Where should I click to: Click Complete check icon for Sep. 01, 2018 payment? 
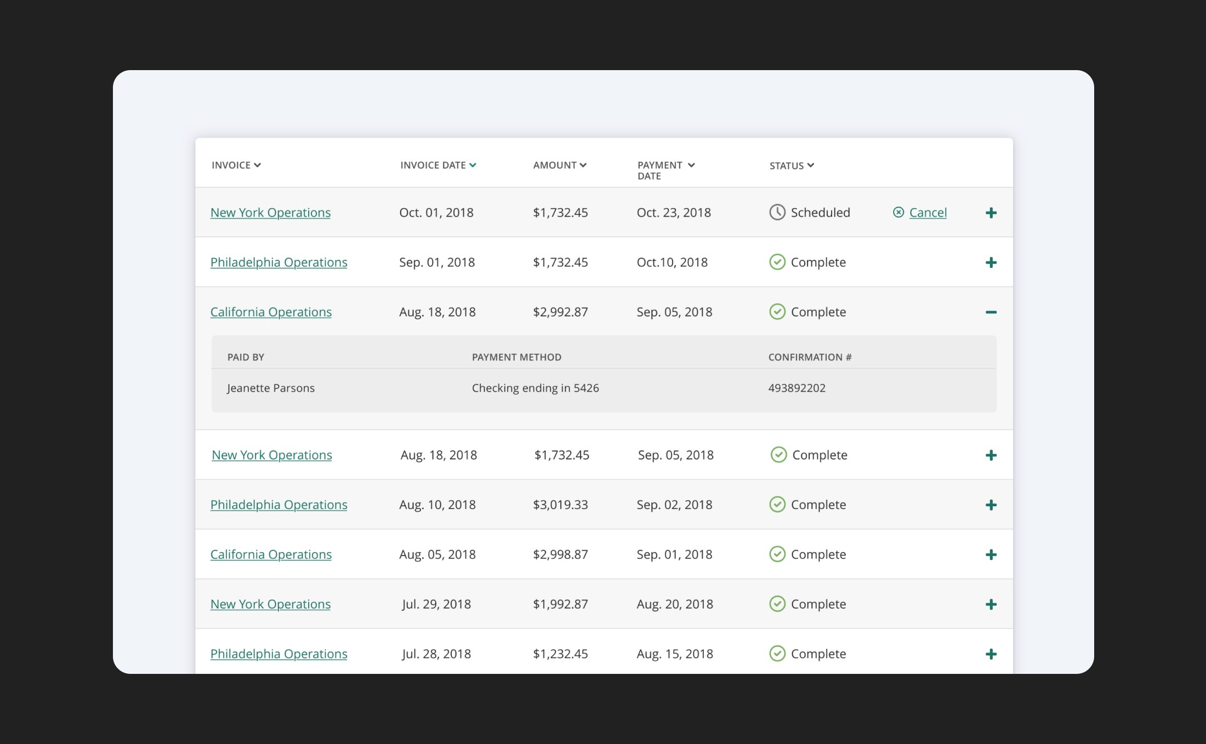click(777, 554)
